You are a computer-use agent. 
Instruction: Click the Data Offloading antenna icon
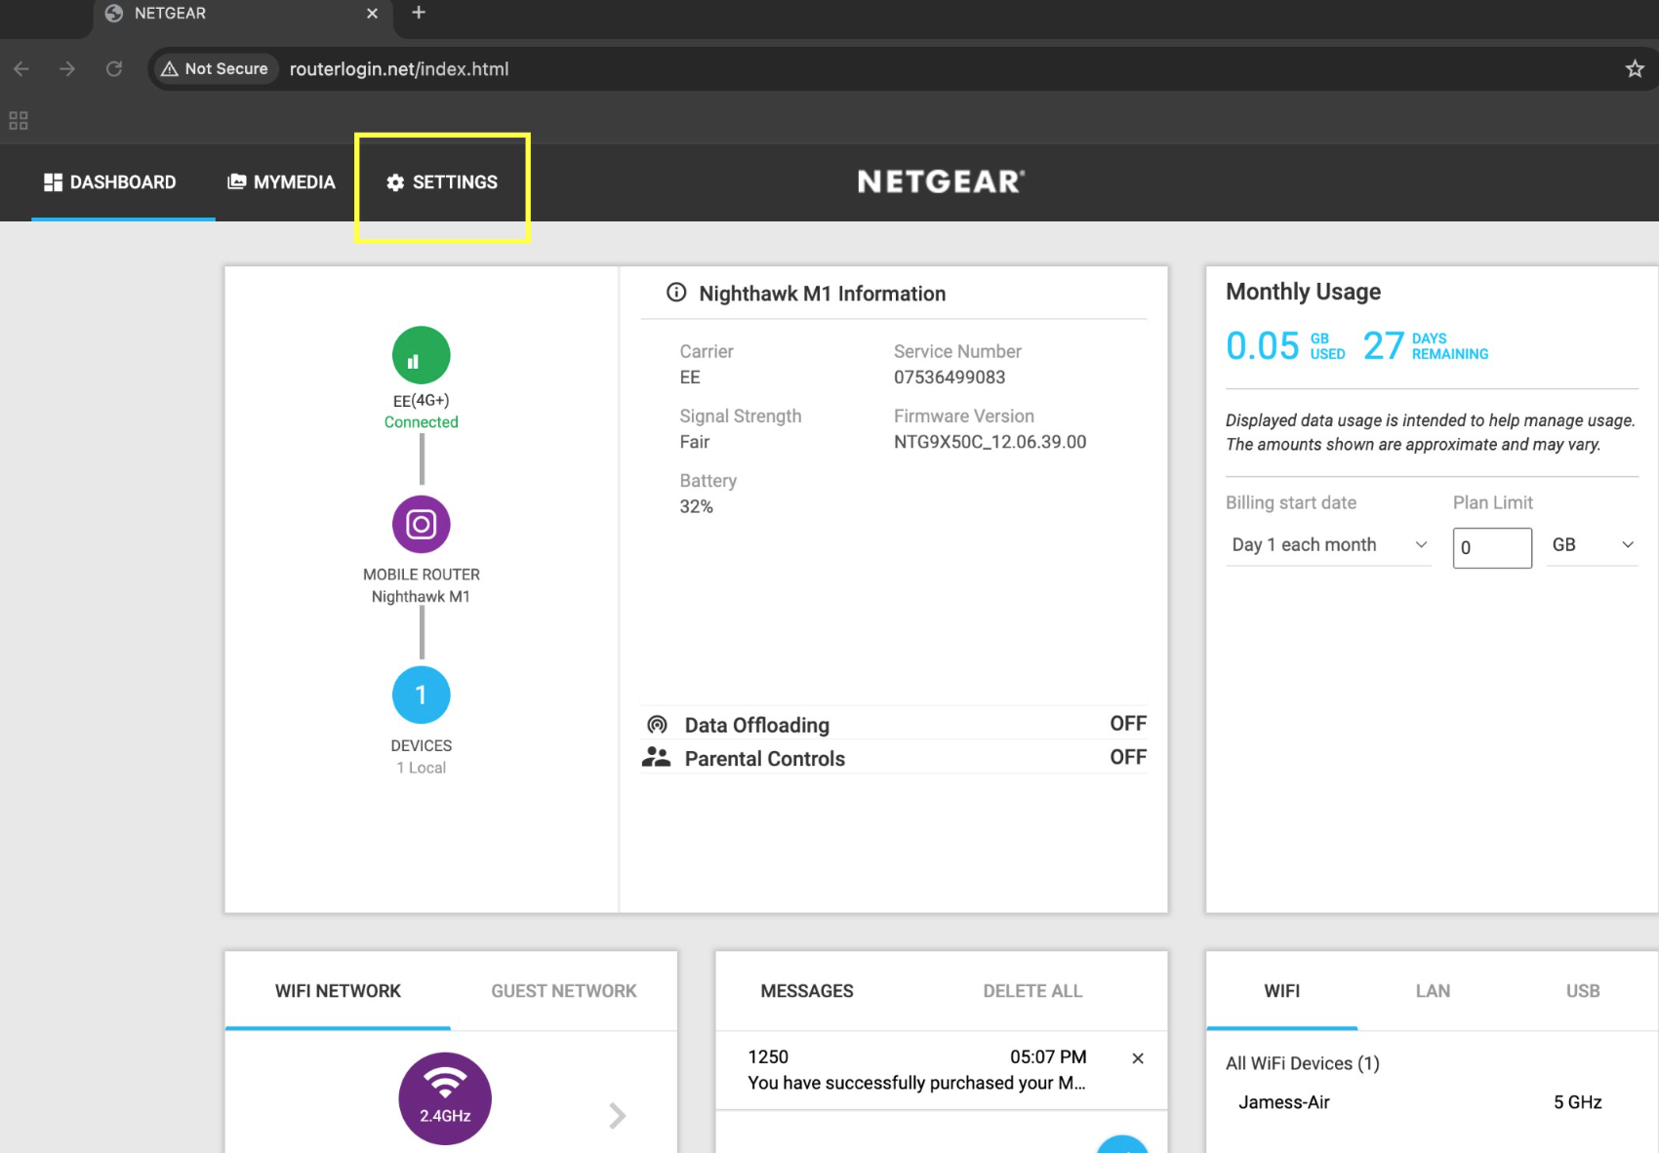tap(659, 723)
